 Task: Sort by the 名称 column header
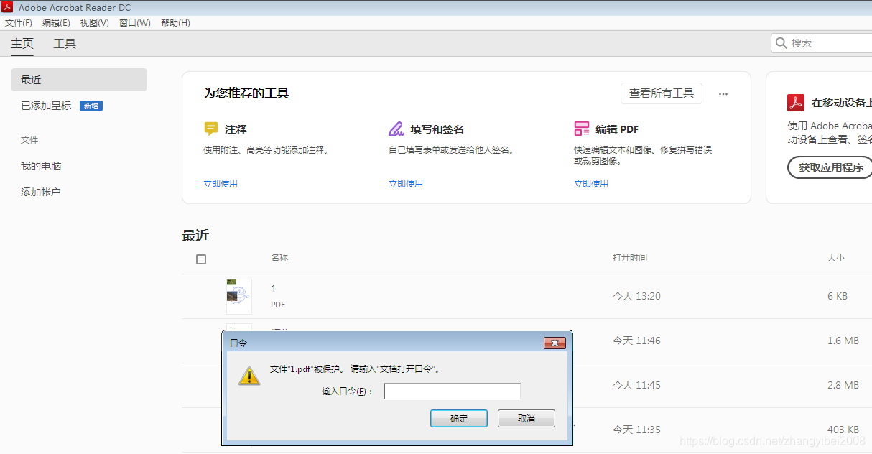279,257
